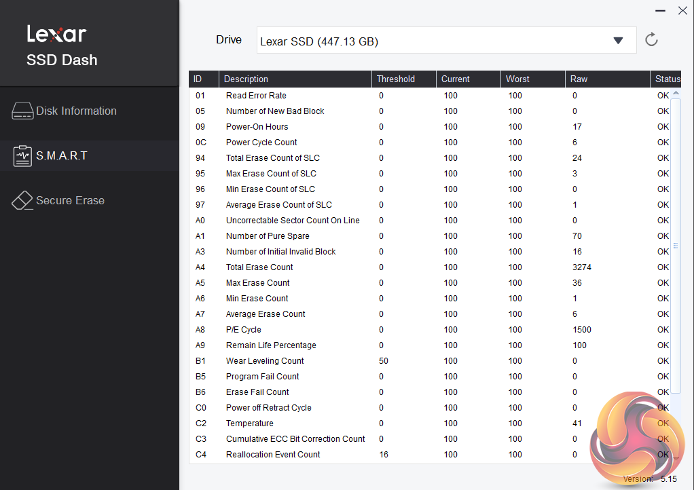This screenshot has width=694, height=490.
Task: Click raw value 36 for Max Erase Count
Action: [x=577, y=283]
